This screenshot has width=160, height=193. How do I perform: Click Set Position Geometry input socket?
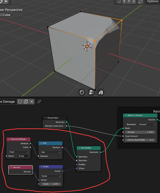pos(77,157)
